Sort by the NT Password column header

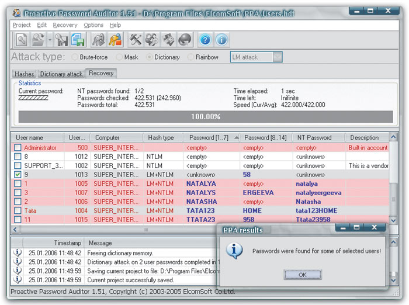point(318,137)
